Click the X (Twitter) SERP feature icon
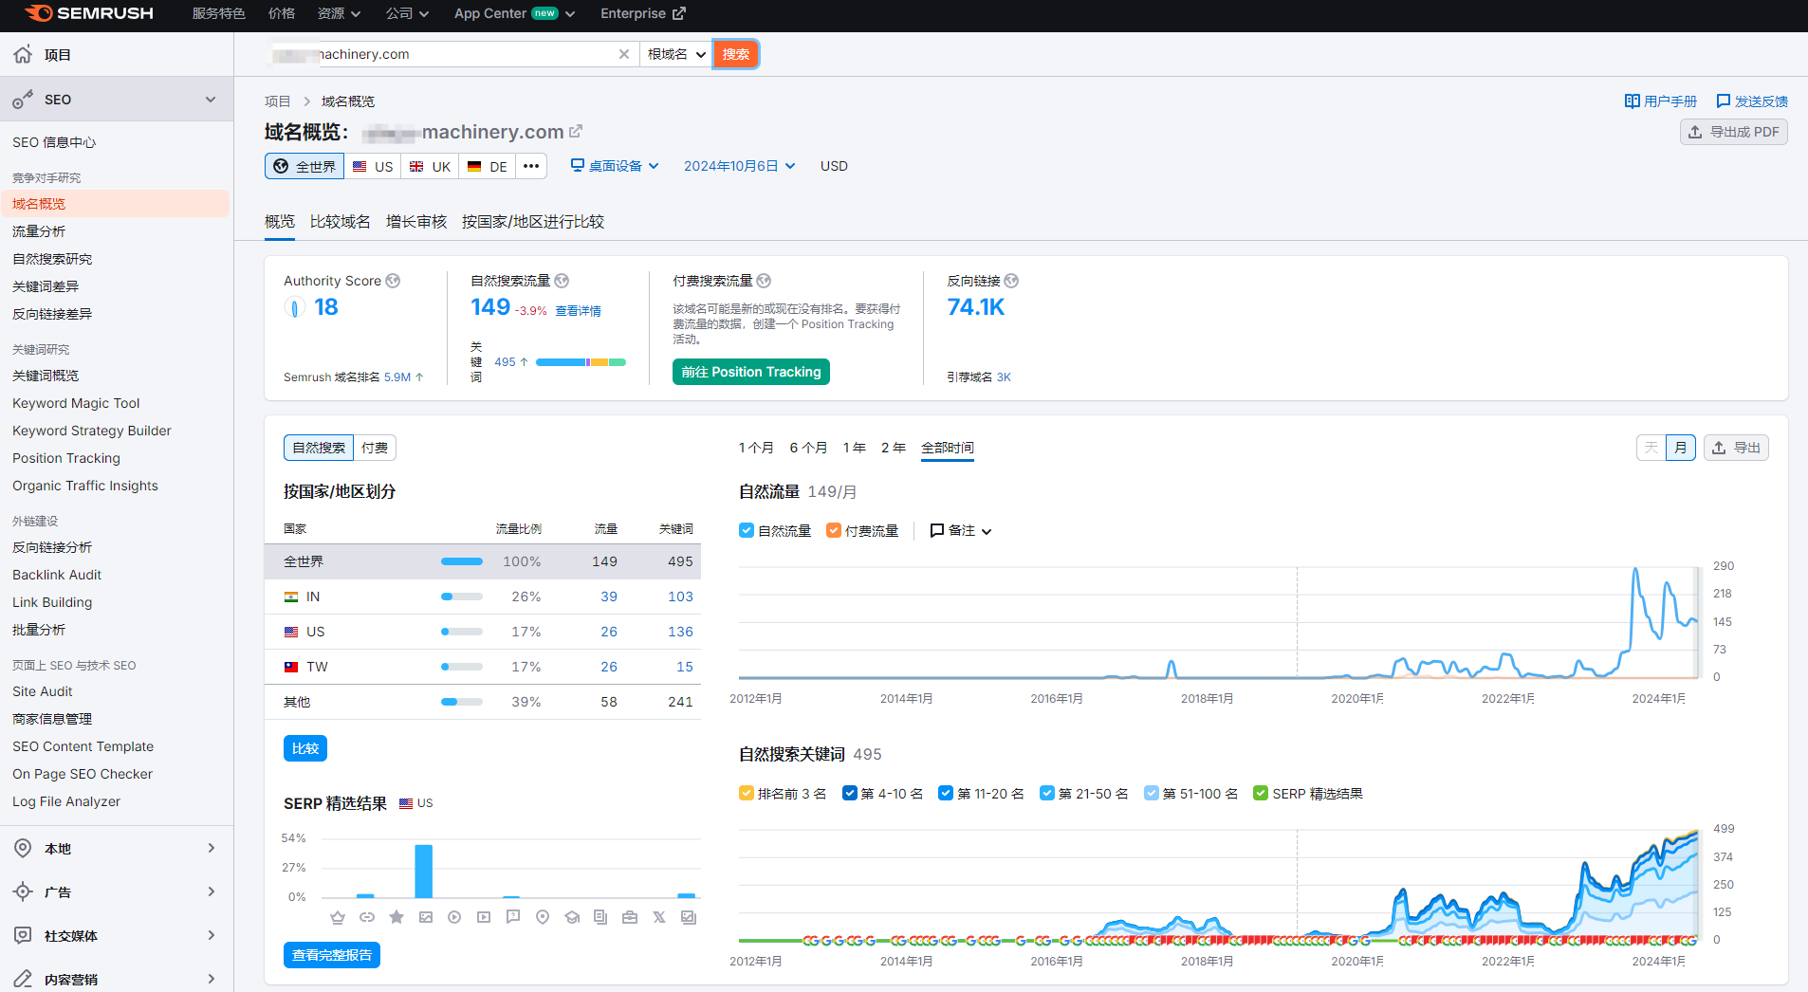 (659, 917)
